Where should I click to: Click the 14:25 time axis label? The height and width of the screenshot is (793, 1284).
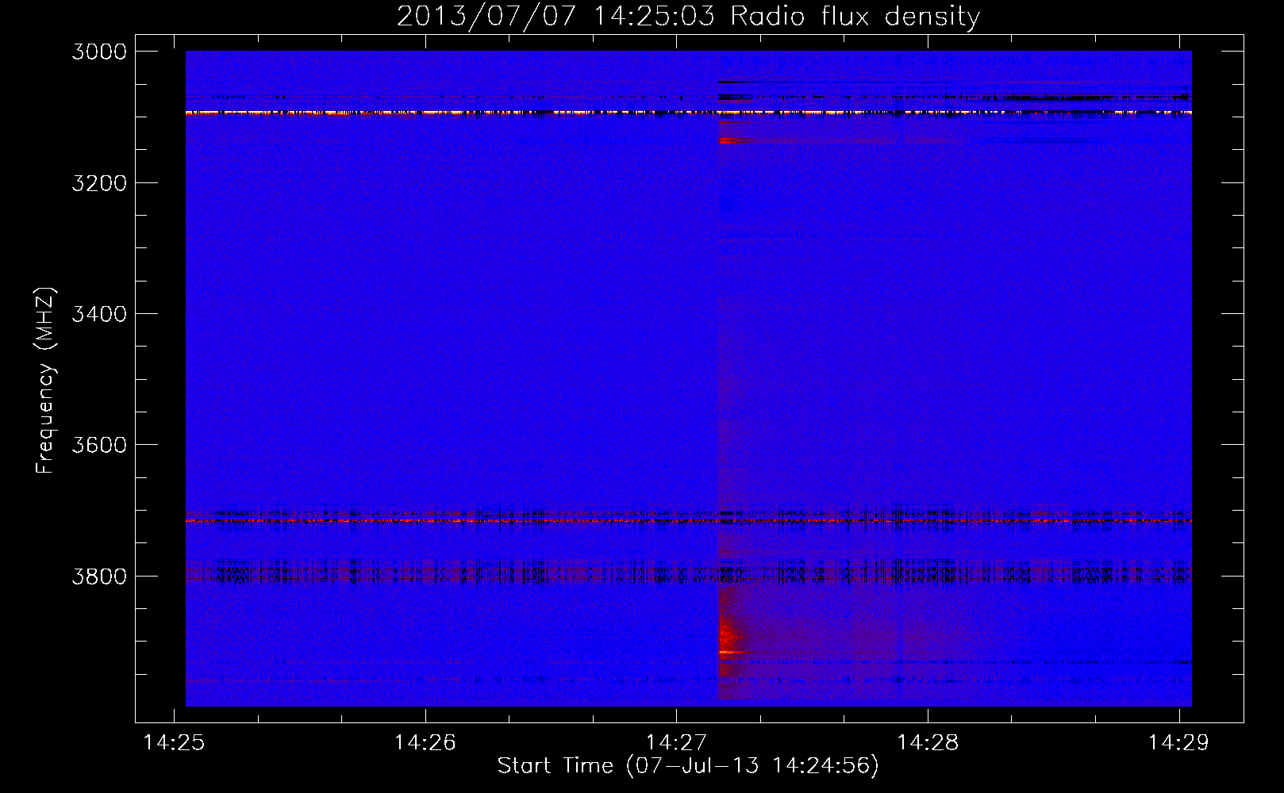173,743
